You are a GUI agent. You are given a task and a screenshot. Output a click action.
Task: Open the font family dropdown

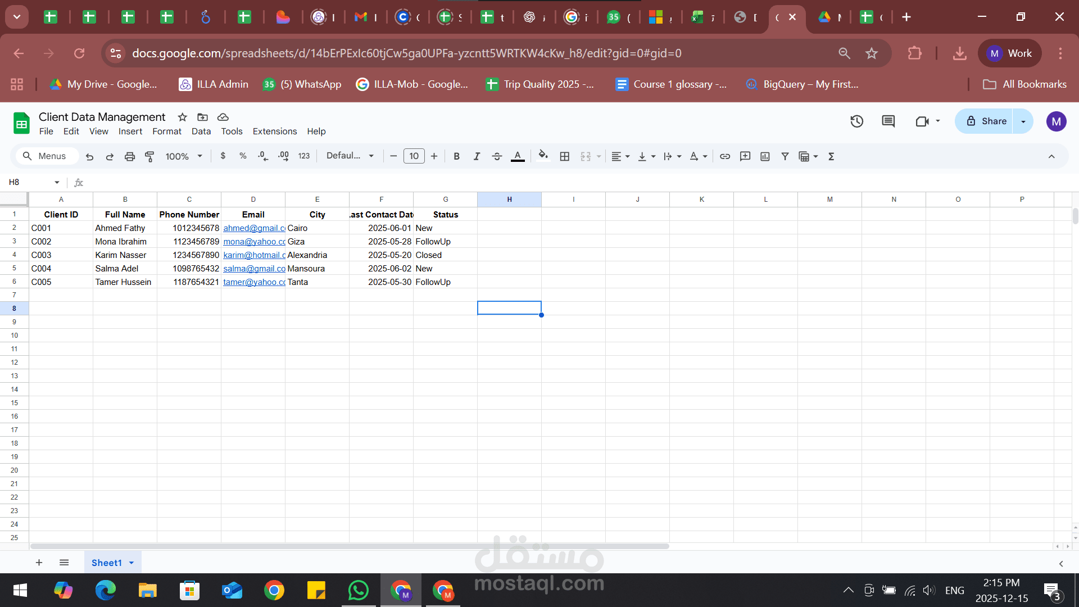(x=350, y=156)
